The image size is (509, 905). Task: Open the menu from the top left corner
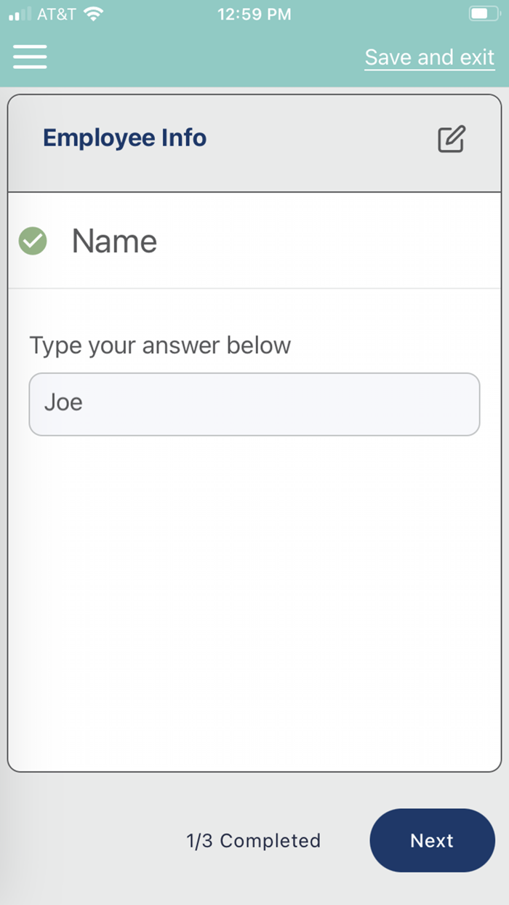pos(29,57)
